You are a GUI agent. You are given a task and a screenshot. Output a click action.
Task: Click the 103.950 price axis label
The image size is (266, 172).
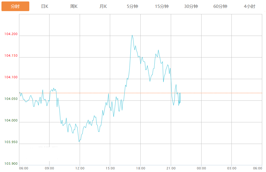click(x=11, y=142)
